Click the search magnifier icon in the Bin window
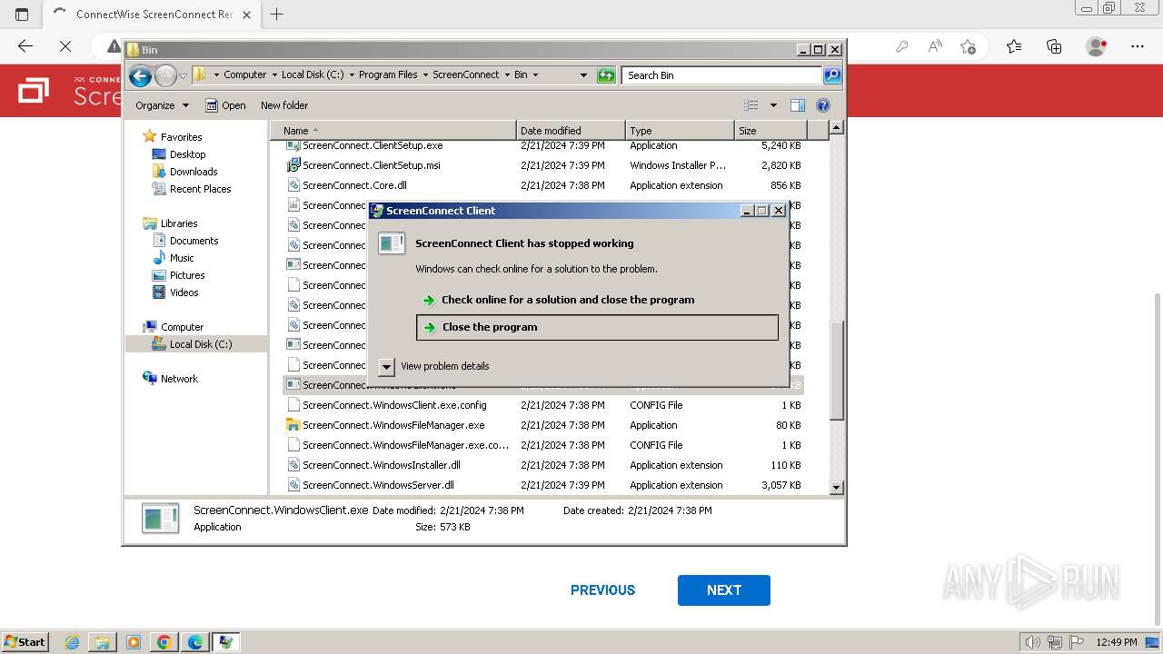The width and height of the screenshot is (1163, 654). 832,75
